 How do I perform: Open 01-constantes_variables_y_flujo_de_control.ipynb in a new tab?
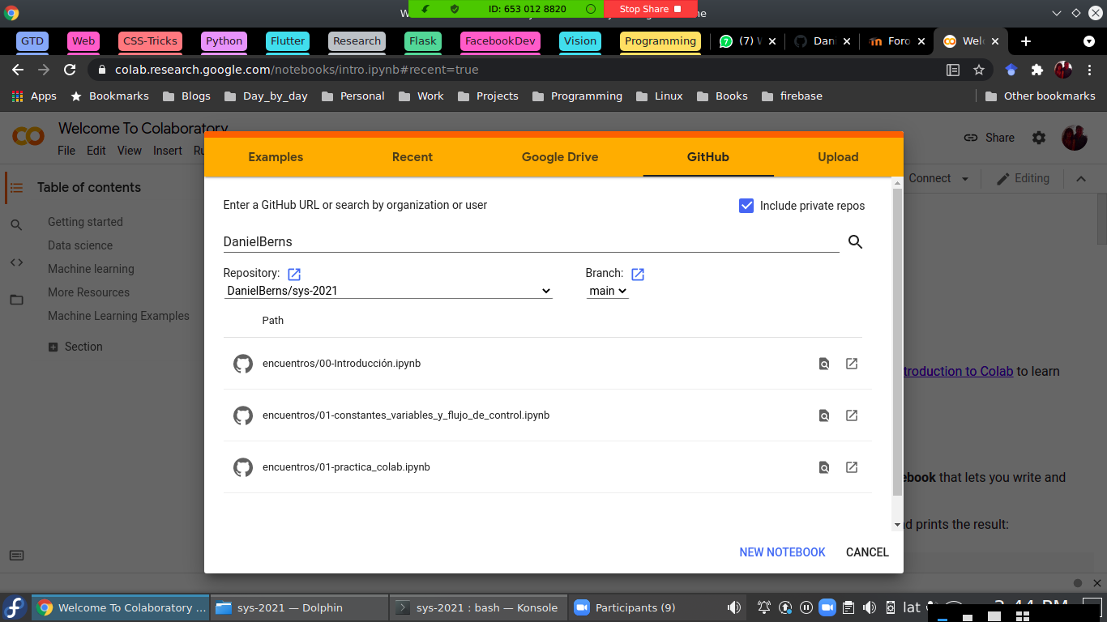852,415
